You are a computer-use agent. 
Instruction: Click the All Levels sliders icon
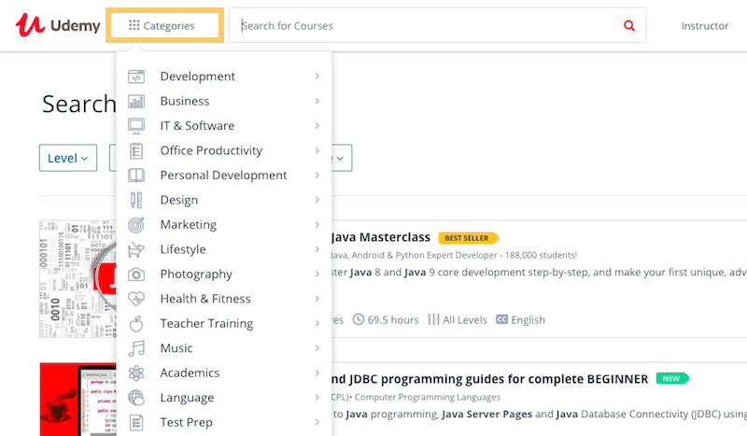point(433,319)
